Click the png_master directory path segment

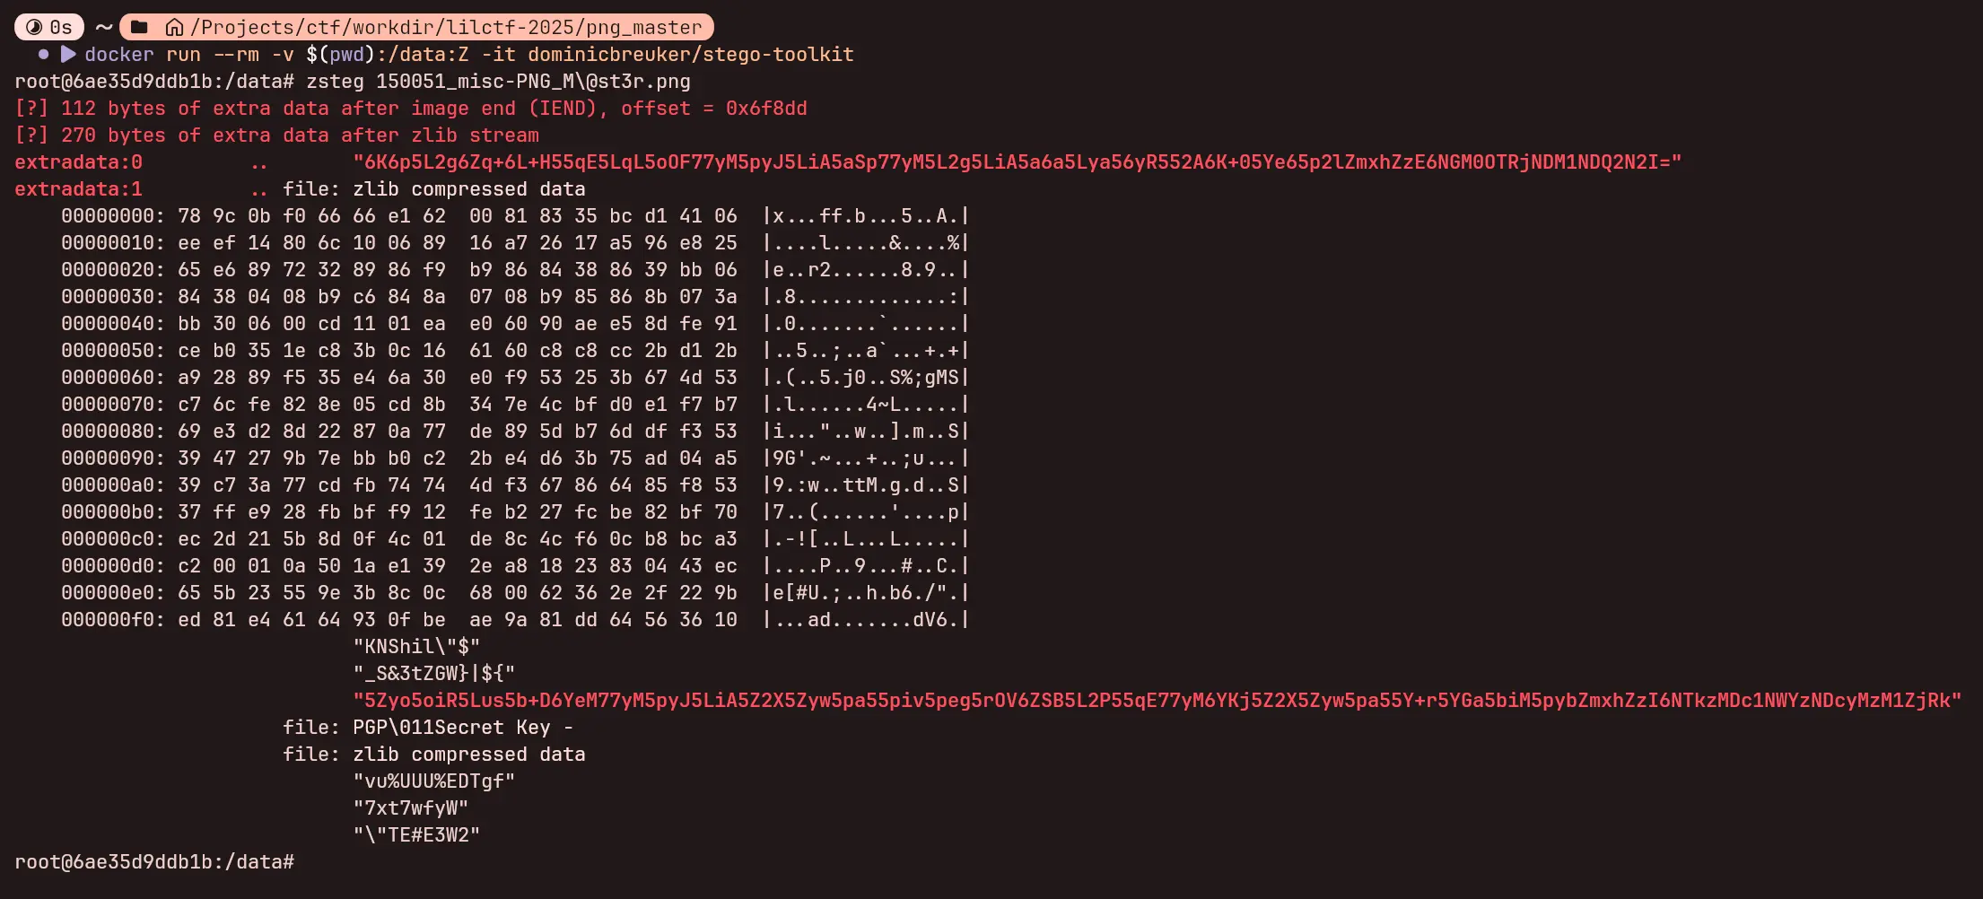coord(644,27)
